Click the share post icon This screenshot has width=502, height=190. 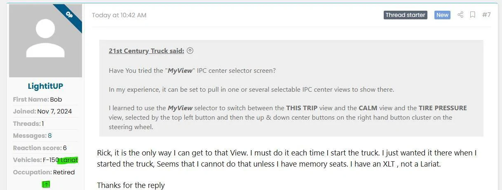coord(460,15)
